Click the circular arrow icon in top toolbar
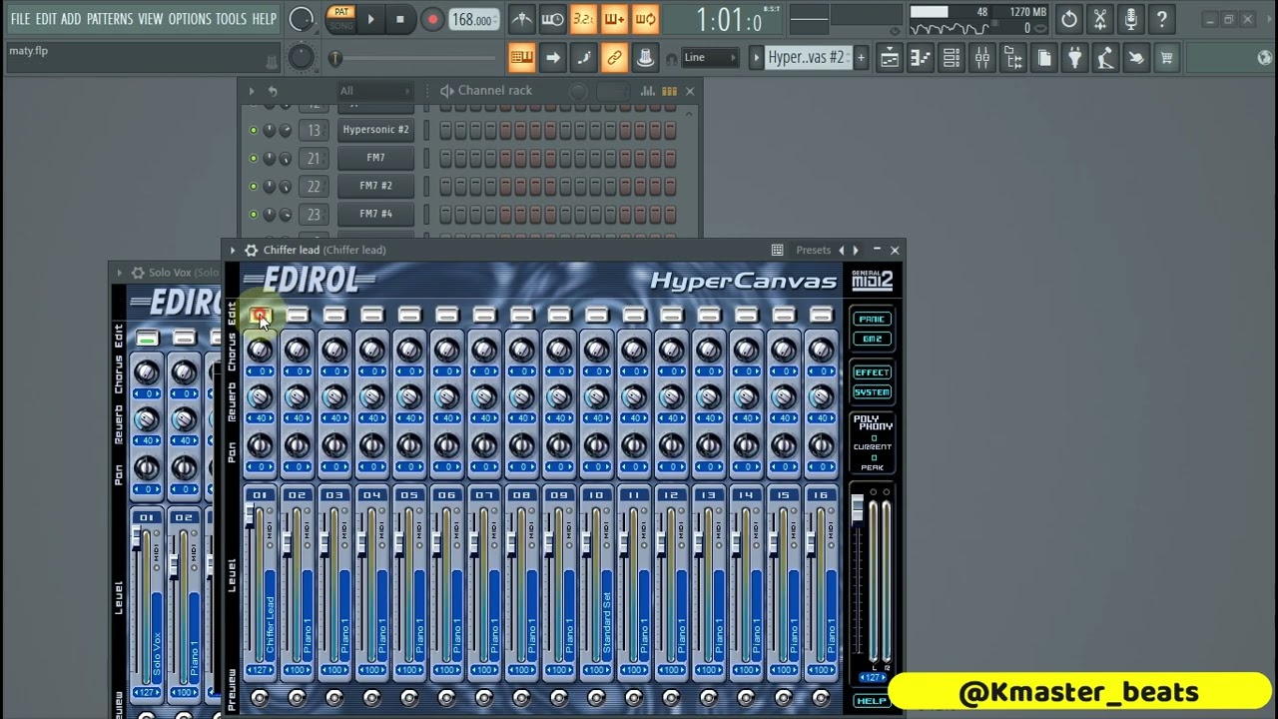1278x719 pixels. (1068, 19)
